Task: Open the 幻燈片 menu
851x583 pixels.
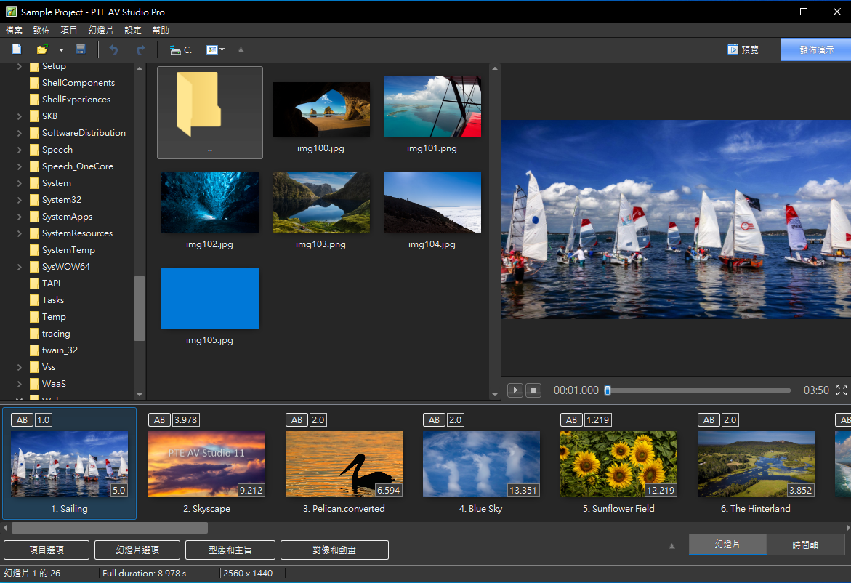Action: click(x=100, y=31)
